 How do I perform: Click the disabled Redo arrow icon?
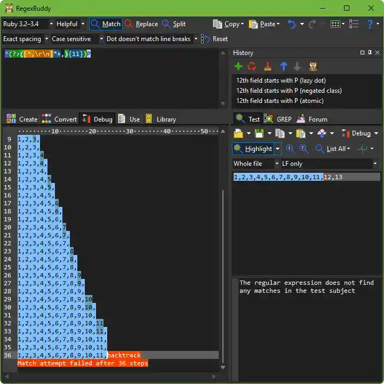[312, 24]
